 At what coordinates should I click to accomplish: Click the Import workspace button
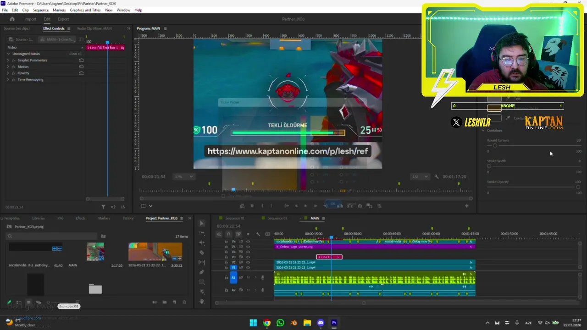[x=30, y=19]
